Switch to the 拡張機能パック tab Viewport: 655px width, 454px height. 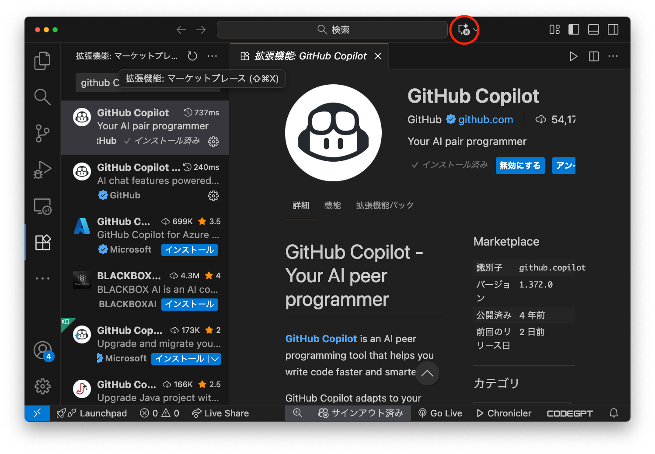(385, 205)
